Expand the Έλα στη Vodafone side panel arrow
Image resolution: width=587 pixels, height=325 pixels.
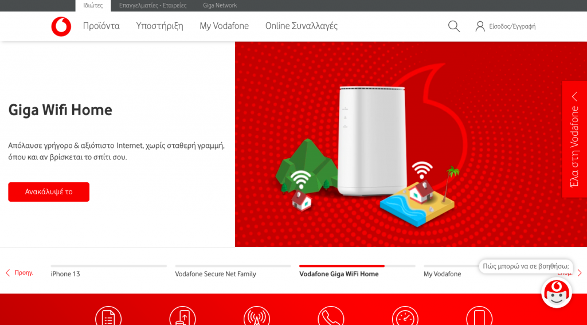tap(574, 97)
